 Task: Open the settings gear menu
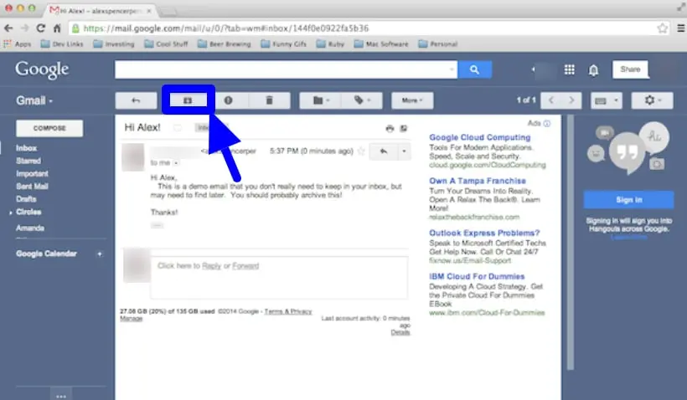coord(652,100)
